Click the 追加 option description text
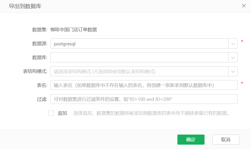 (x=151, y=113)
